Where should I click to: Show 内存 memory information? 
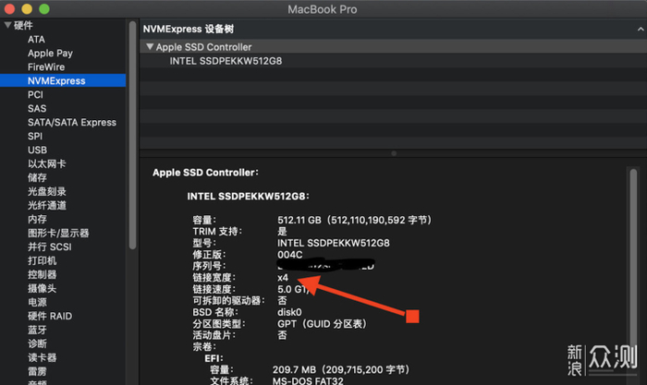(x=37, y=219)
